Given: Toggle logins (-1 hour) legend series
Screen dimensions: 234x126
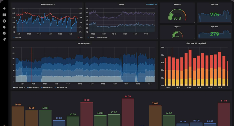Looking at the screenshot, I should 102,37.
